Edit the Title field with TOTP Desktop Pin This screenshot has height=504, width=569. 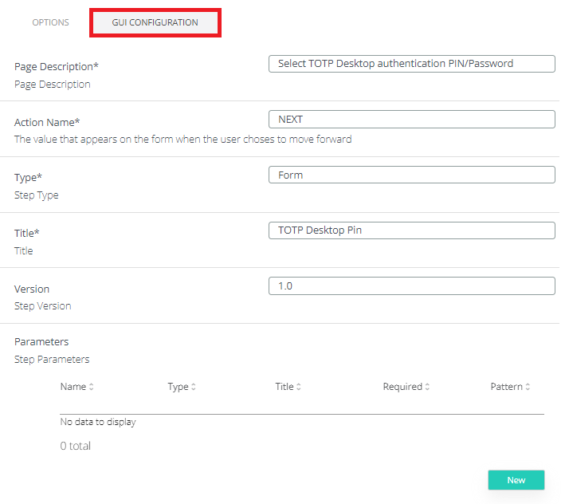[411, 230]
